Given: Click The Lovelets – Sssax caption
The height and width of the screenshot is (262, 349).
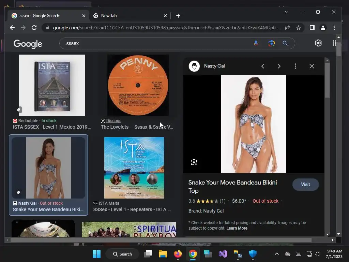Looking at the screenshot, I should point(137,127).
